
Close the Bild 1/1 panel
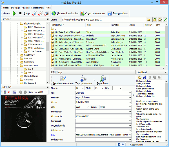(48, 87)
